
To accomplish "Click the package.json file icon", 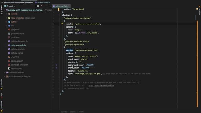I will pyautogui.click(x=9, y=61).
